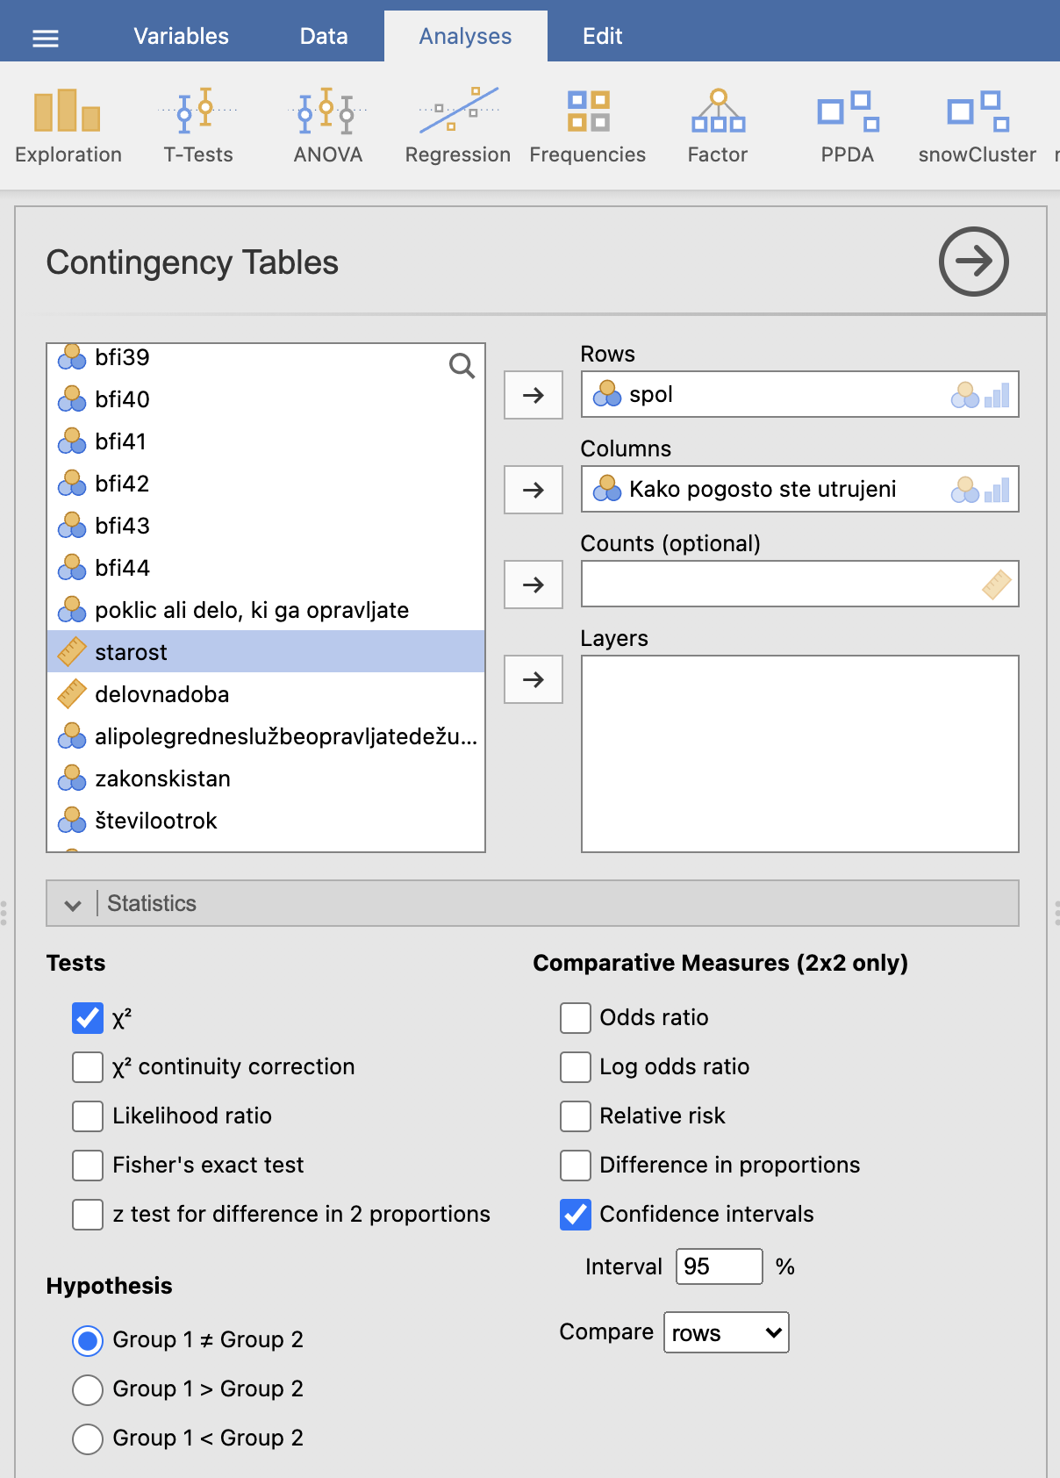Open the ANOVA analysis icon
The height and width of the screenshot is (1478, 1060).
328,126
